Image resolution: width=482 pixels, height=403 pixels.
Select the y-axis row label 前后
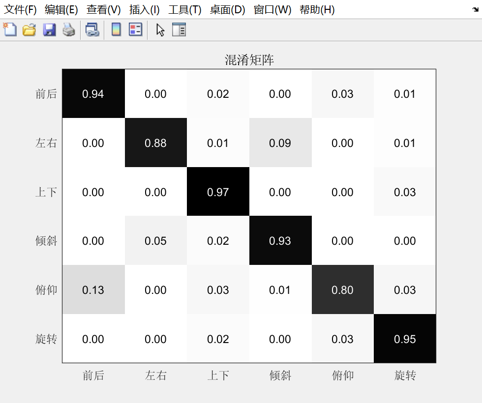click(x=46, y=94)
